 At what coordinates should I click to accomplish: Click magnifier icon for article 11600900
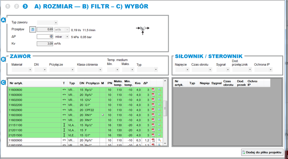(x=159, y=140)
